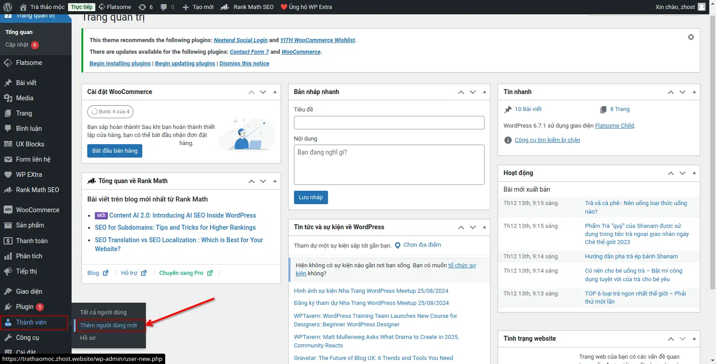Open the 8 Trang link
This screenshot has width=716, height=364.
(620, 109)
